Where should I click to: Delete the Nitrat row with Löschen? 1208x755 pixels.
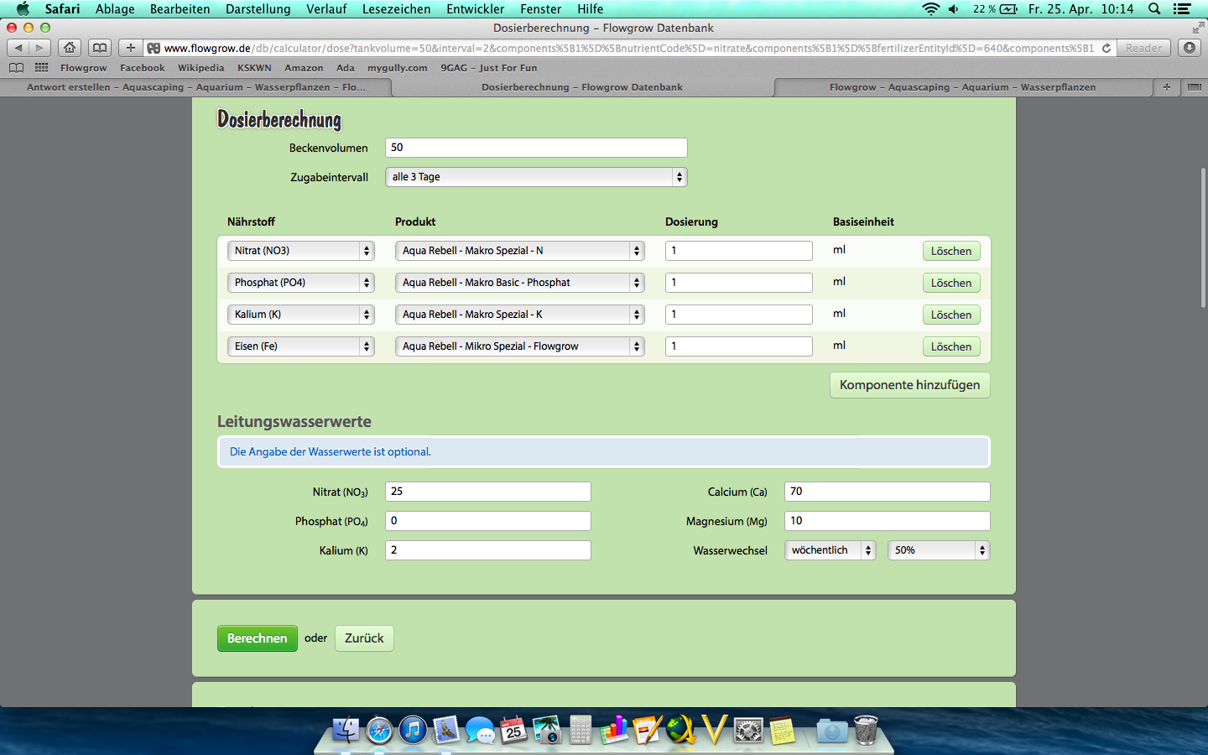pos(951,251)
